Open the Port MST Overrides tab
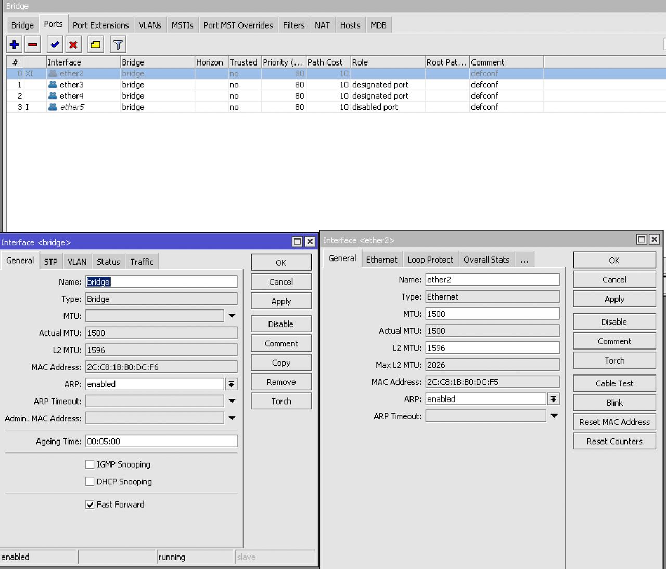Viewport: 666px width, 569px height. (238, 25)
